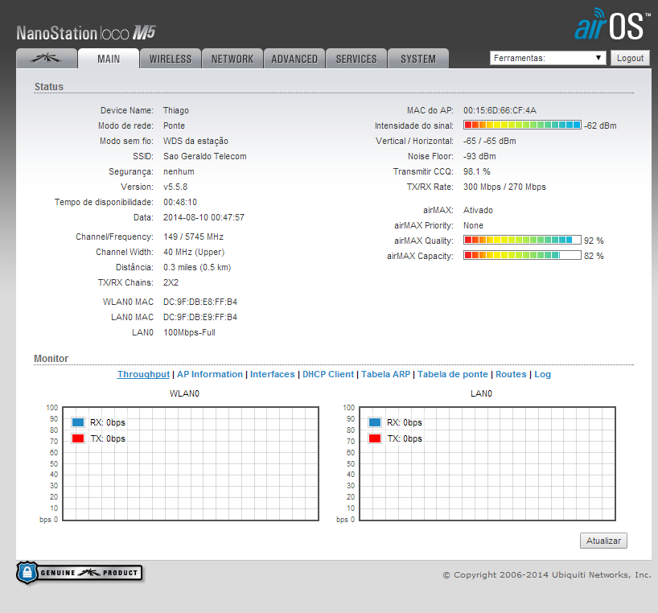Show the Interfaces monitor
This screenshot has height=613, width=658.
(273, 374)
